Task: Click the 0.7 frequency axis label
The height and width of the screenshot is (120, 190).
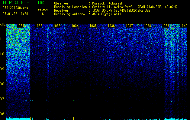Action: click(3, 99)
